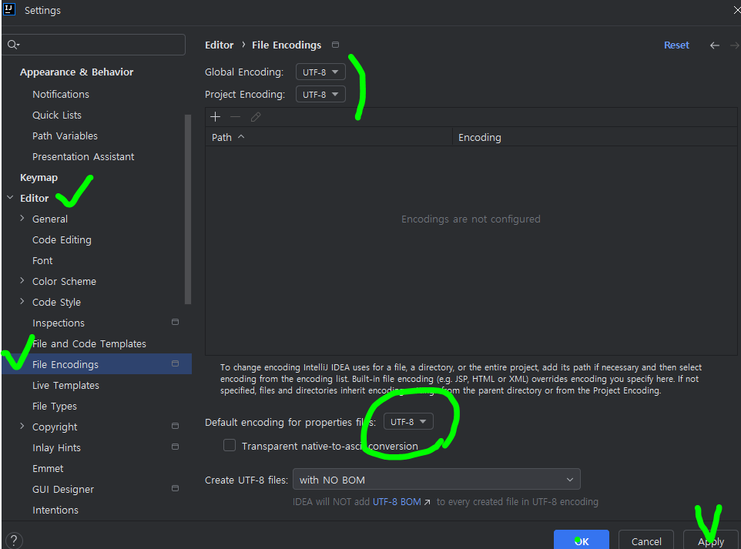This screenshot has height=549, width=741.
Task: Click the Transparent native-to-ascii conversion label
Action: click(330, 446)
